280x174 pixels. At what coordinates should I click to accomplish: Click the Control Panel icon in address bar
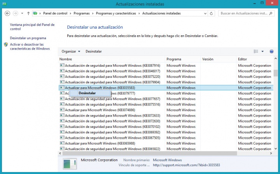(x=35, y=13)
